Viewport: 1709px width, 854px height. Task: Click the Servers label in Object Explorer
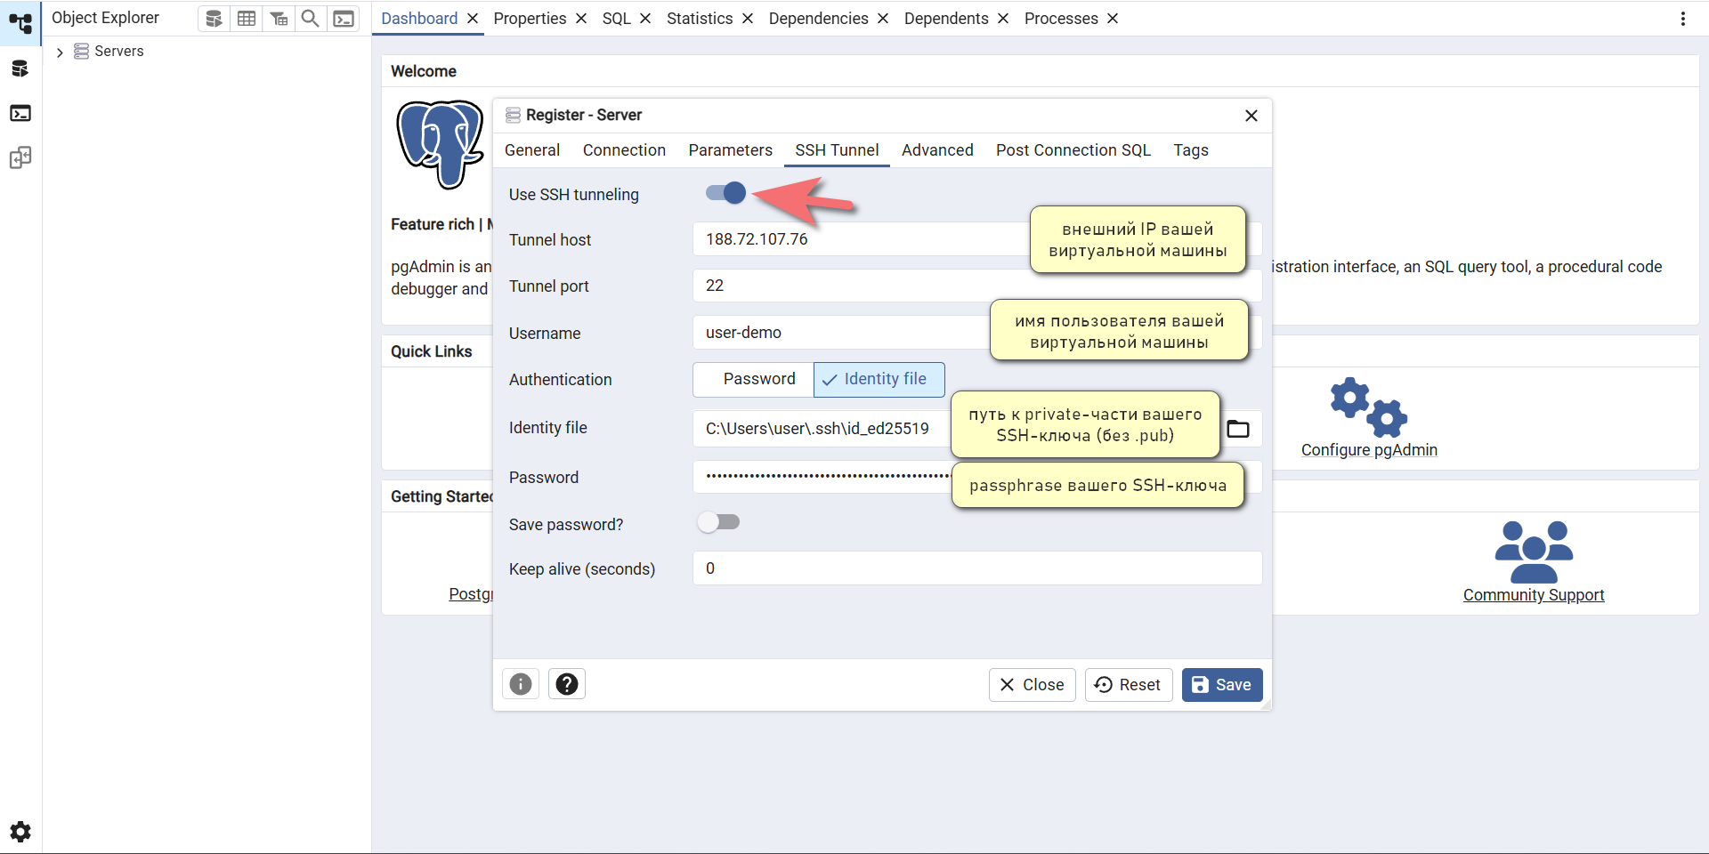click(119, 52)
